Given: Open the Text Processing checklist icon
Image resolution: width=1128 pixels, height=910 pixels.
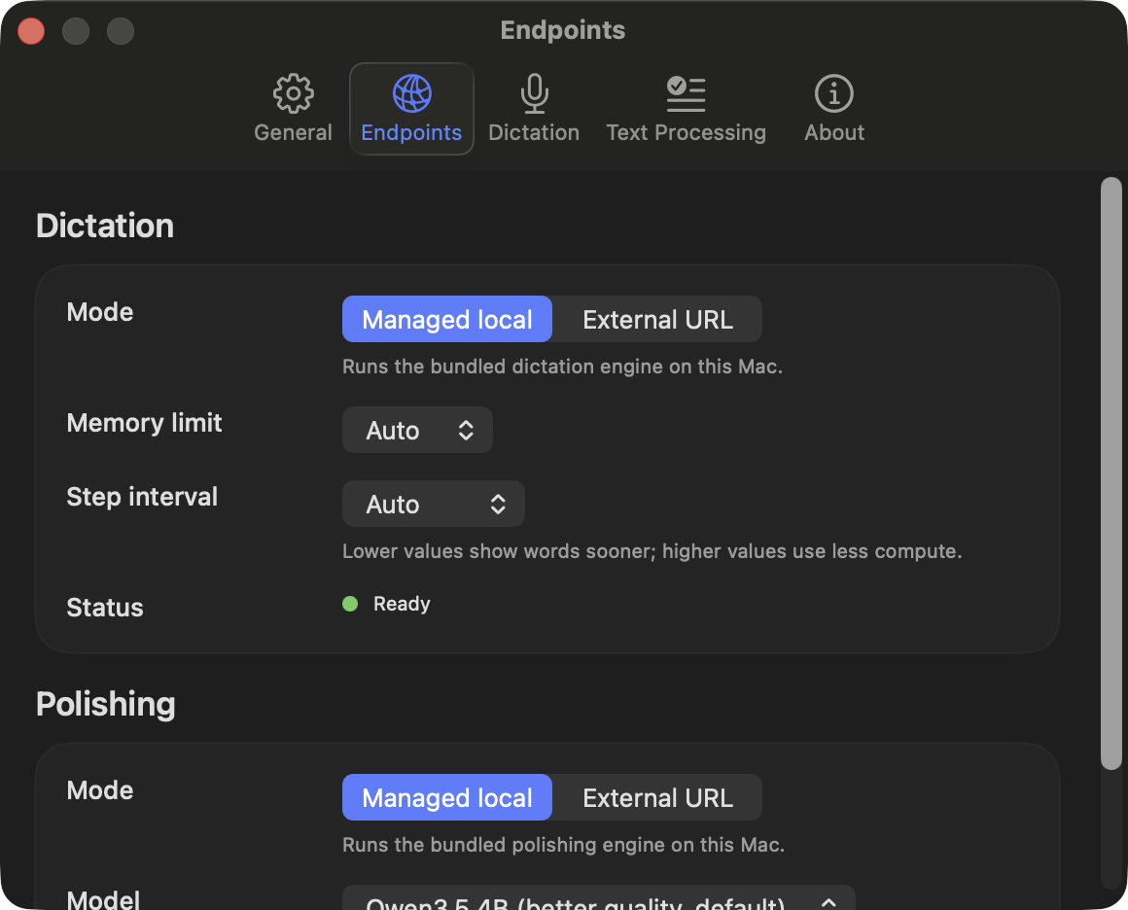Looking at the screenshot, I should 686,93.
